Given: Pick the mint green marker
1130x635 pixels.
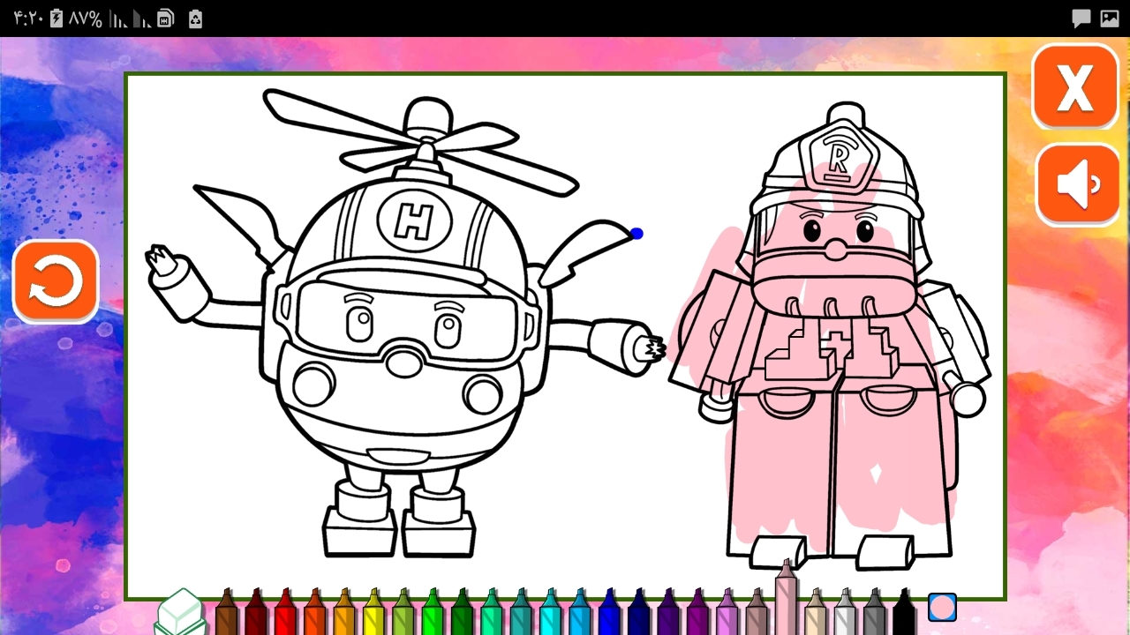Looking at the screenshot, I should pyautogui.click(x=492, y=612).
